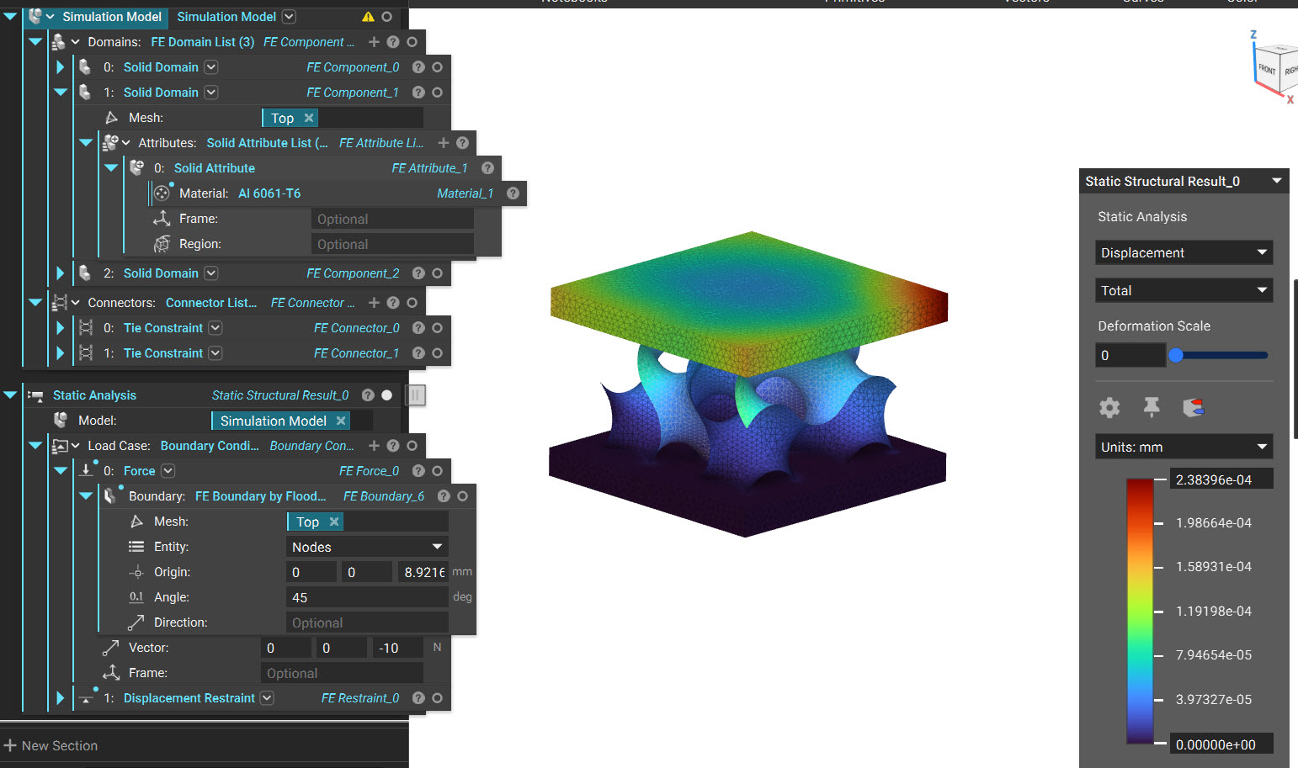Click the help icon next to FE Force_0

click(418, 470)
